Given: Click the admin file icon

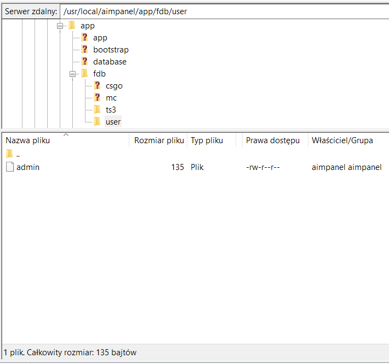Looking at the screenshot, I should point(9,167).
